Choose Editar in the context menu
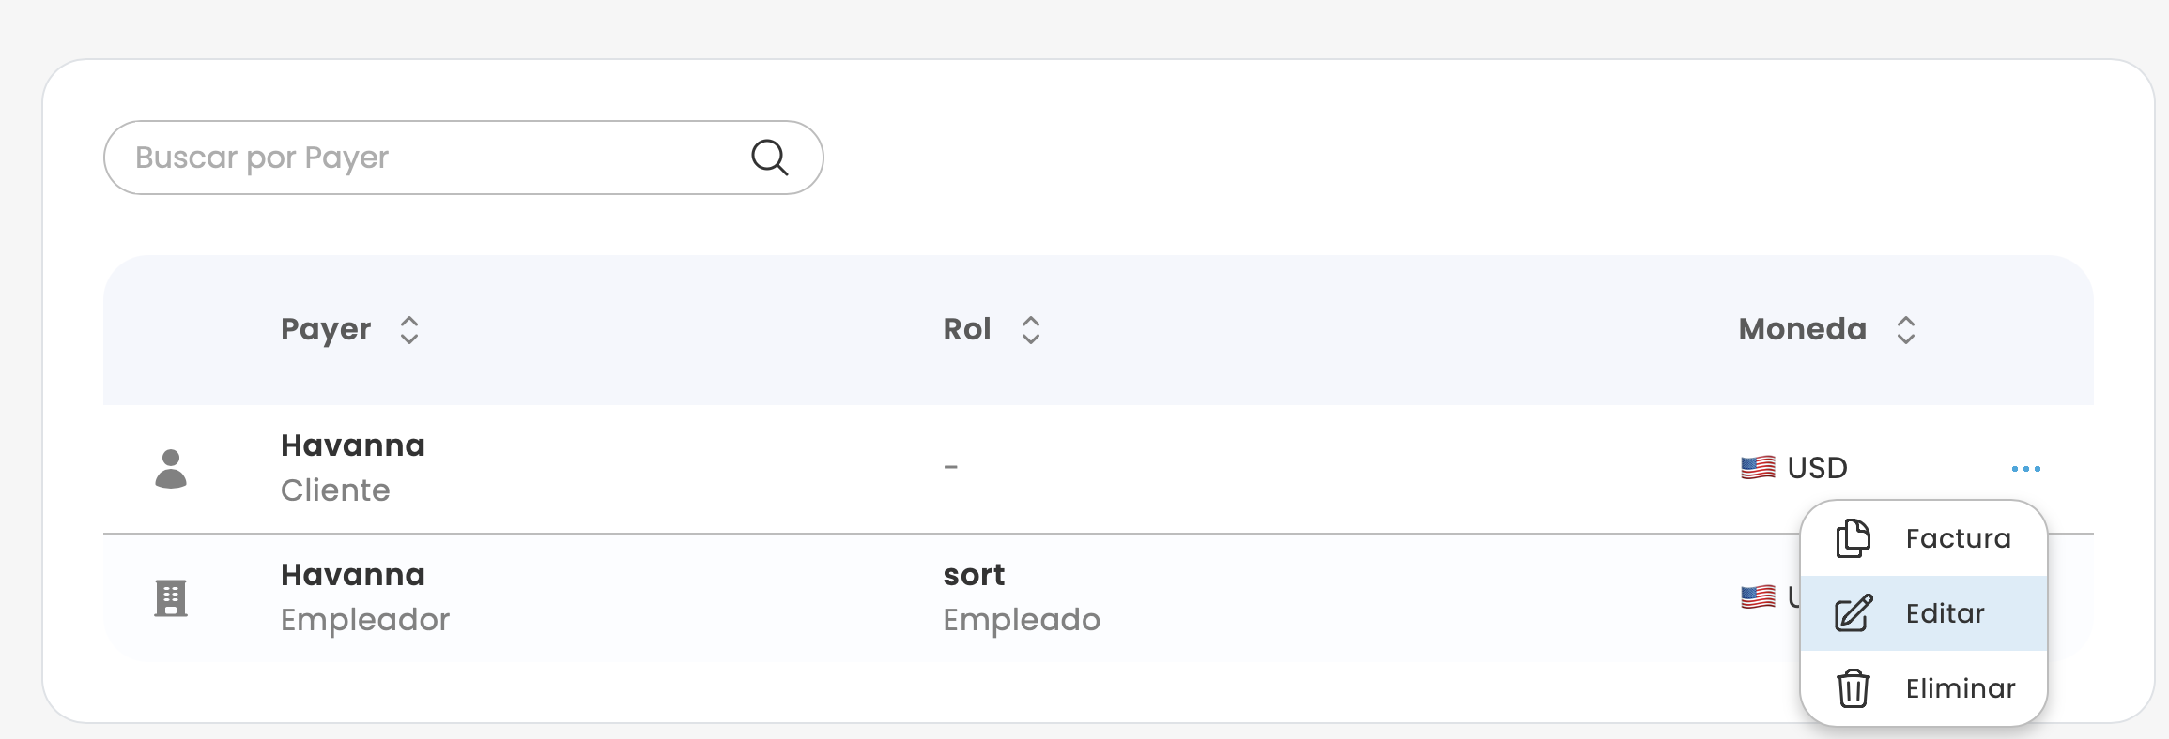The width and height of the screenshot is (2169, 739). [x=1945, y=613]
